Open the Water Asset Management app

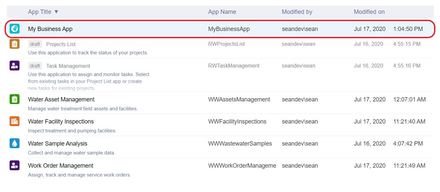(x=61, y=99)
